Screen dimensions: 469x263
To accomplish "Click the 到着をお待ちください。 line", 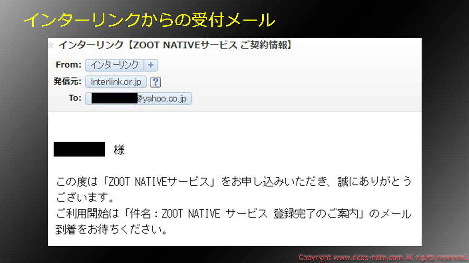I will tap(112, 230).
